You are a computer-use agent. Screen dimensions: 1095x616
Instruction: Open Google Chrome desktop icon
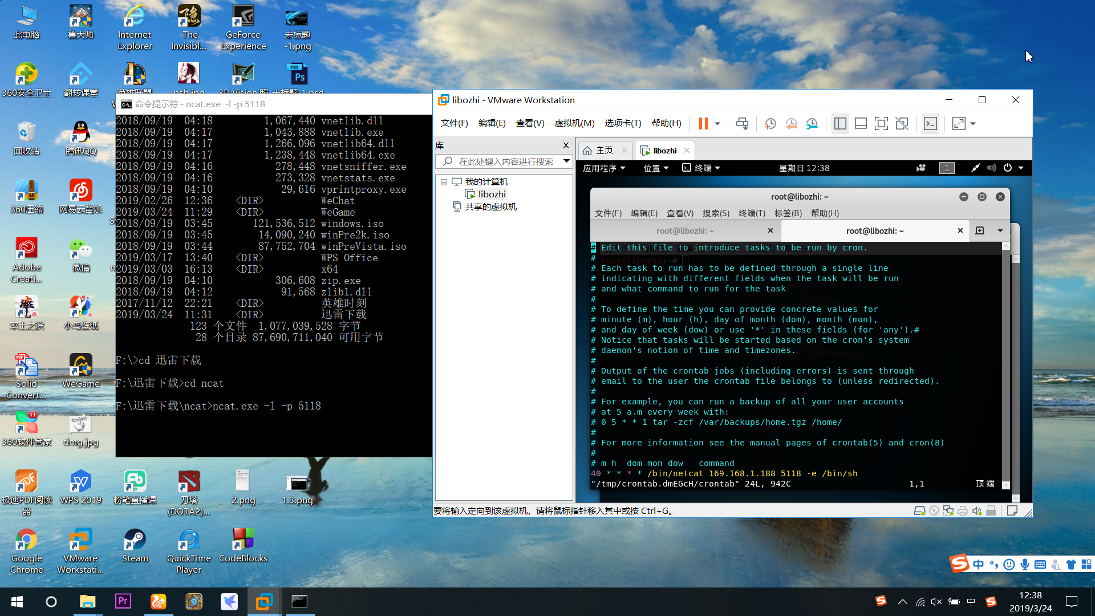point(26,551)
